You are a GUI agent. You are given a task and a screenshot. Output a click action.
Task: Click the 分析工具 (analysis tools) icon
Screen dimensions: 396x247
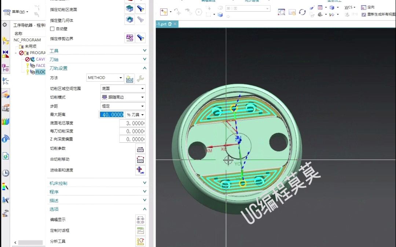click(x=140, y=241)
